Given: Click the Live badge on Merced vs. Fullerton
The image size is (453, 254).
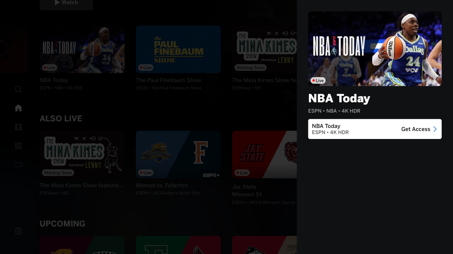Looking at the screenshot, I should click(x=145, y=173).
